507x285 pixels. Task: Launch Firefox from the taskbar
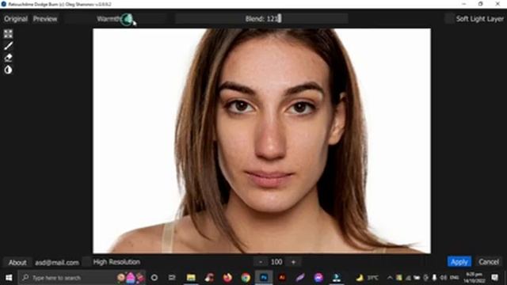[x=227, y=278]
